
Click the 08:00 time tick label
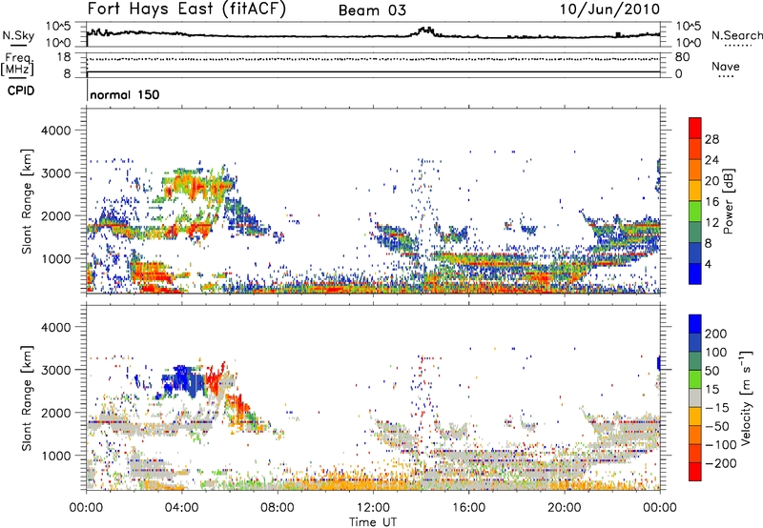tap(278, 508)
